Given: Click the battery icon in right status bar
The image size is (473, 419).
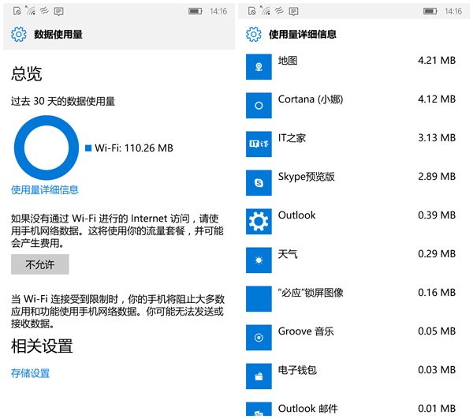Looking at the screenshot, I should (x=430, y=11).
